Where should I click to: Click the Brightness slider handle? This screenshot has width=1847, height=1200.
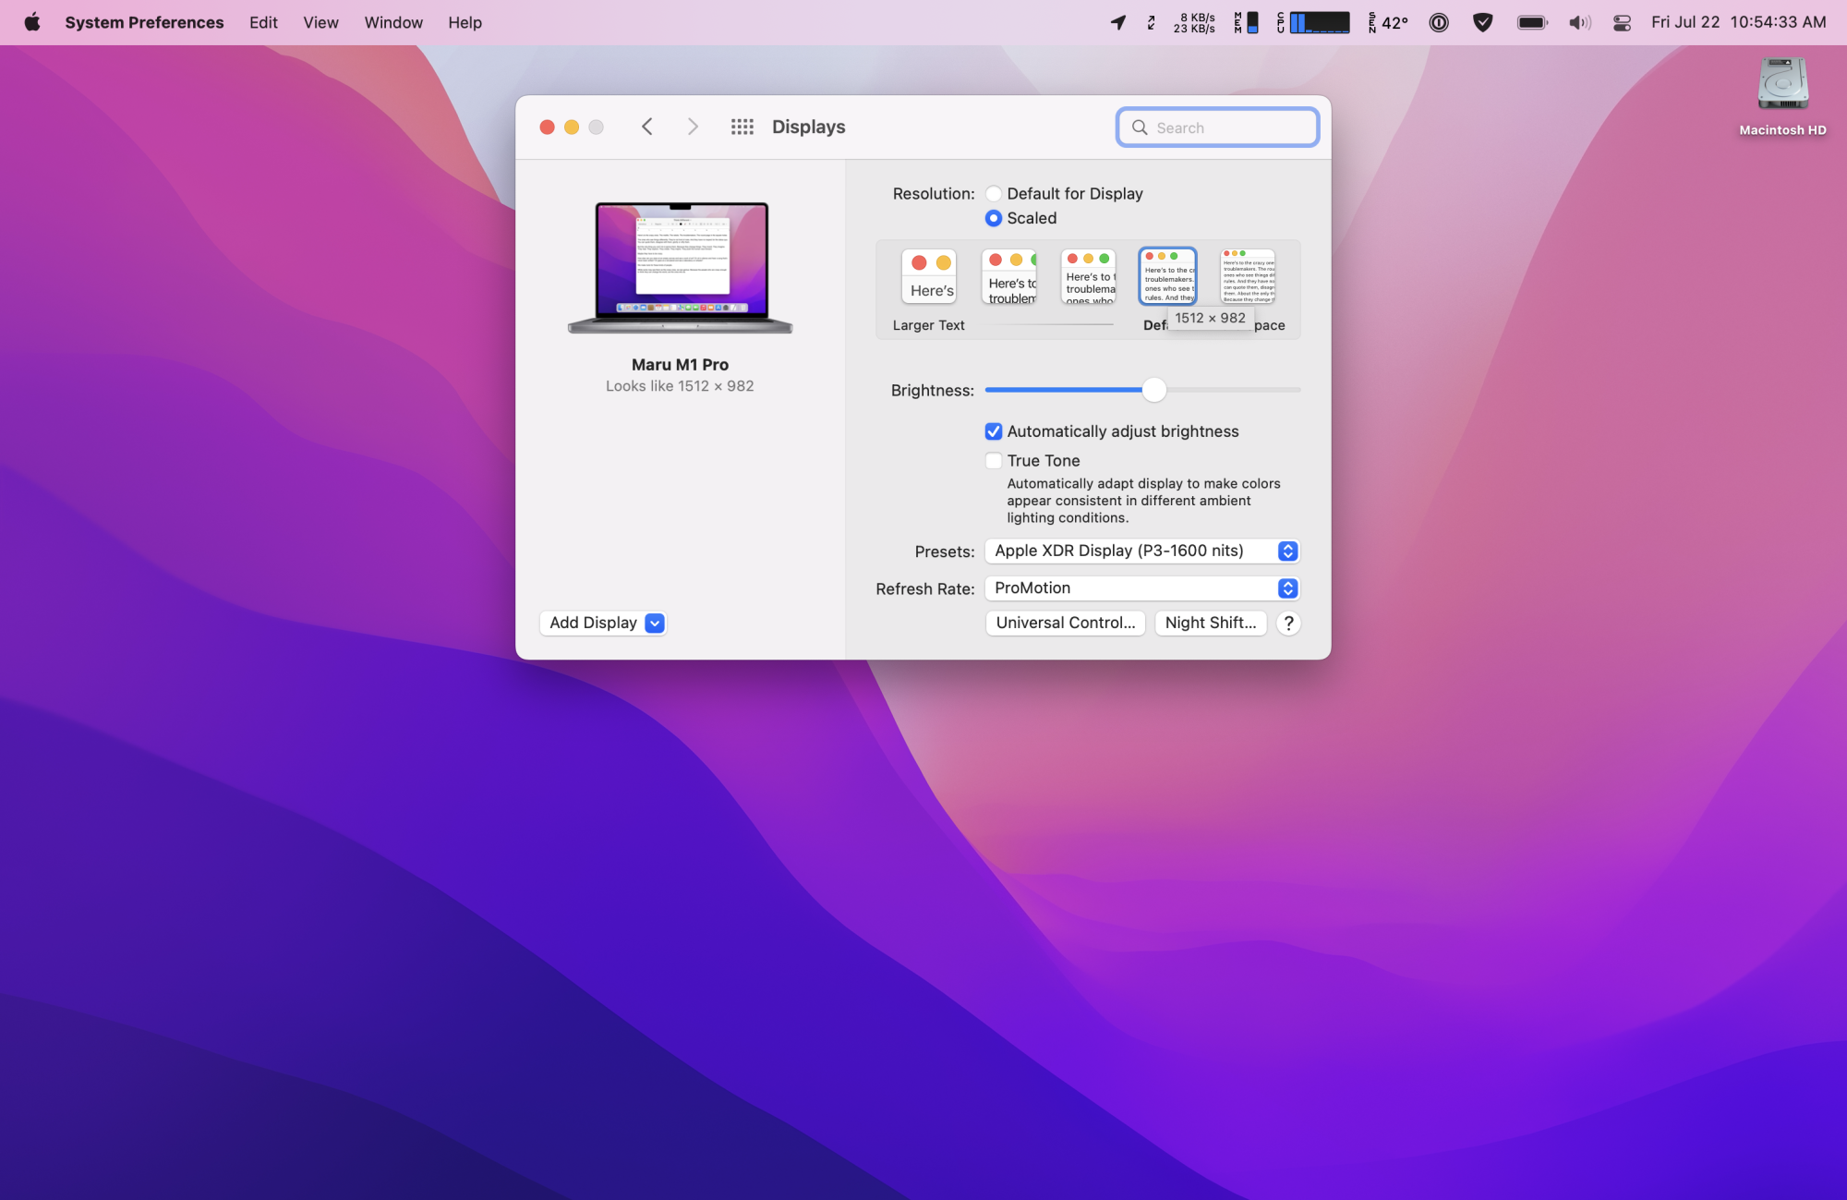[1153, 390]
